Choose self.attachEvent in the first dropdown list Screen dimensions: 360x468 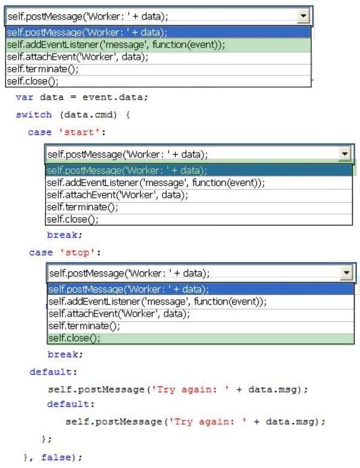coord(158,57)
